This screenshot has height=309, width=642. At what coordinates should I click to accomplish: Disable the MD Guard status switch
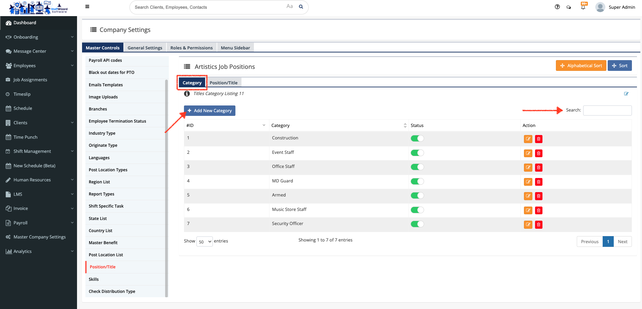click(417, 181)
